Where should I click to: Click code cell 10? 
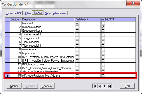(16, 57)
